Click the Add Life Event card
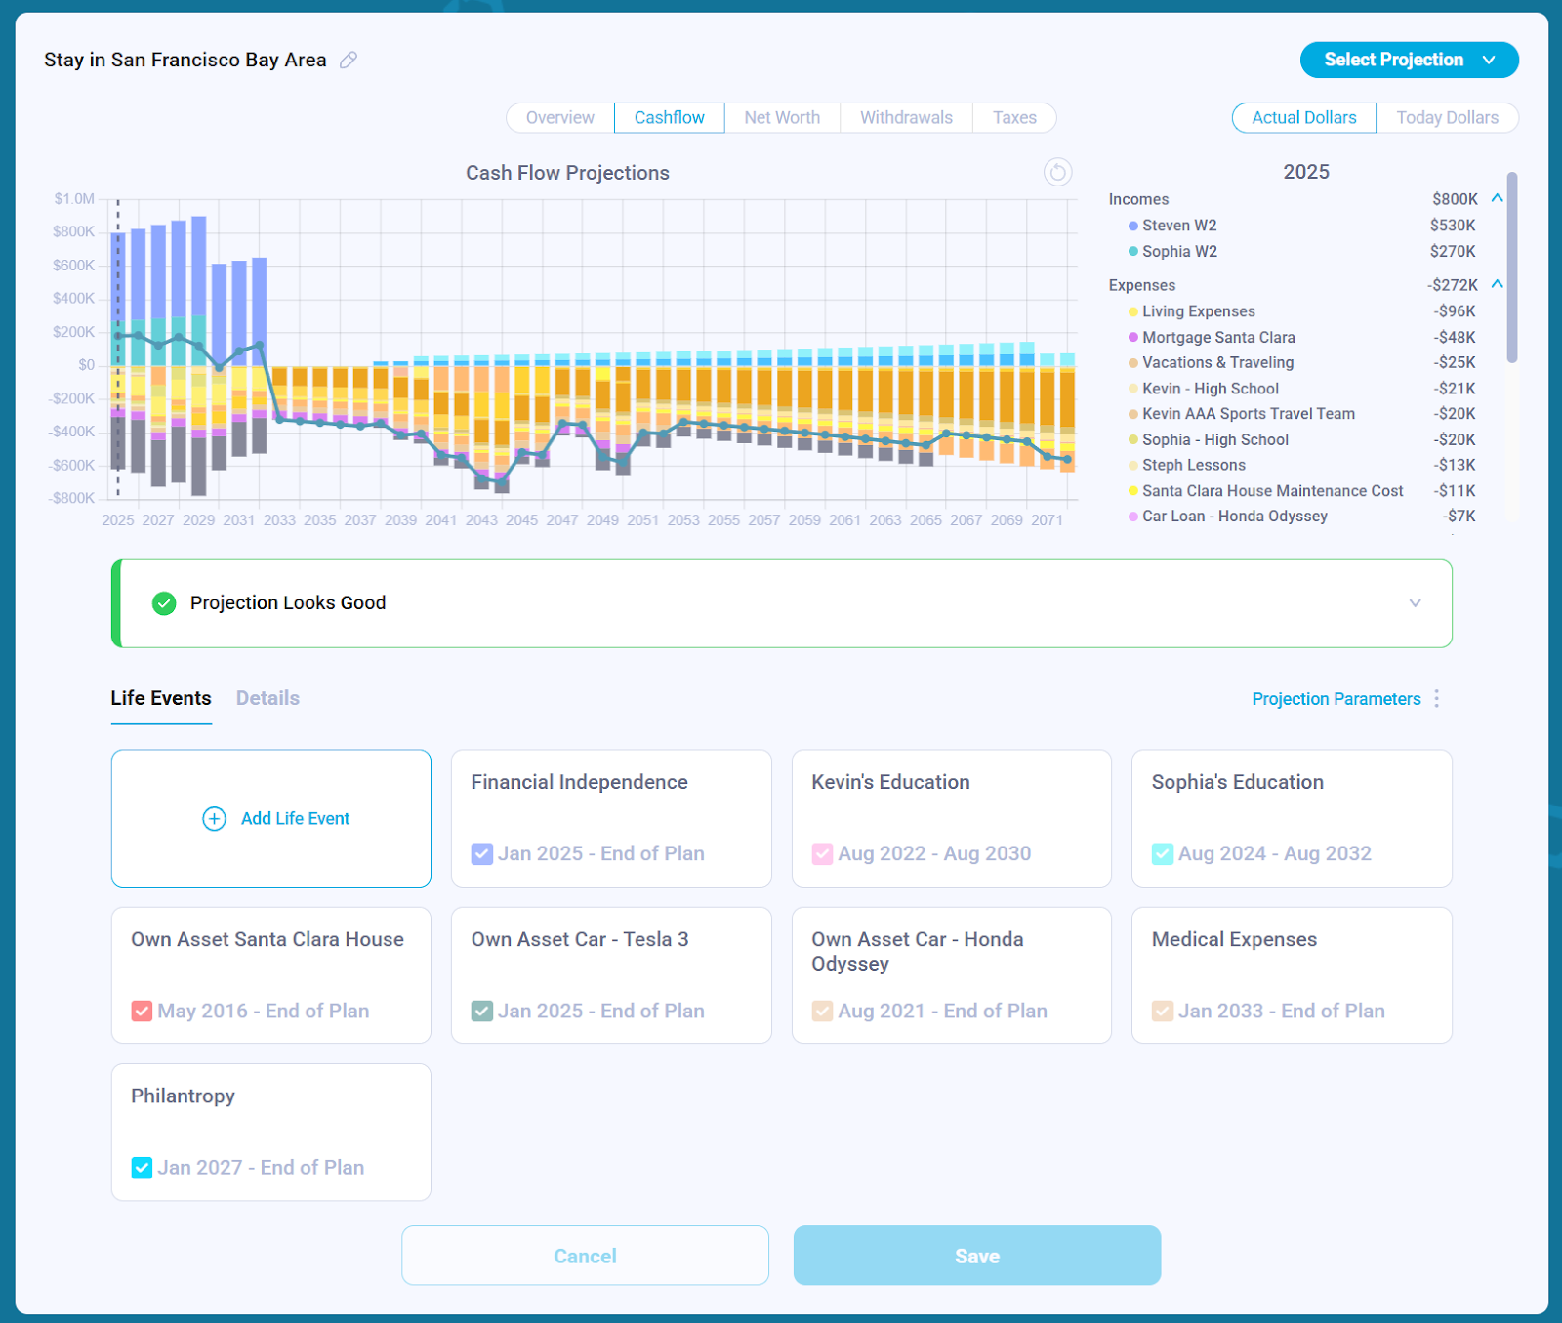 pos(271,818)
